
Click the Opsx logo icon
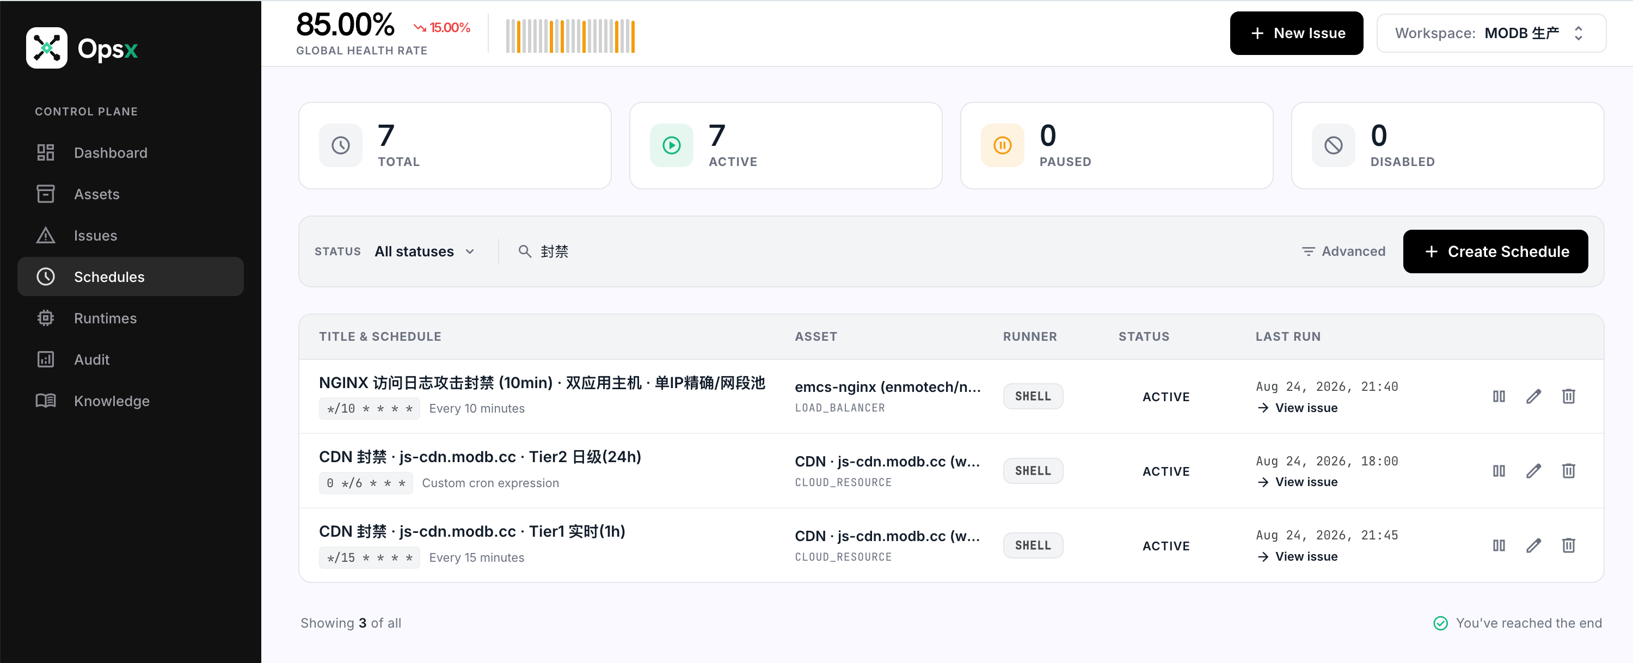click(x=46, y=47)
